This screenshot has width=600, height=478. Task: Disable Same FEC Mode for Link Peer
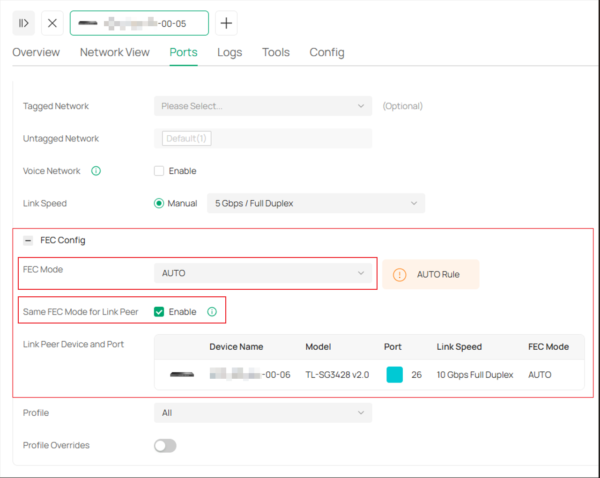tap(159, 311)
